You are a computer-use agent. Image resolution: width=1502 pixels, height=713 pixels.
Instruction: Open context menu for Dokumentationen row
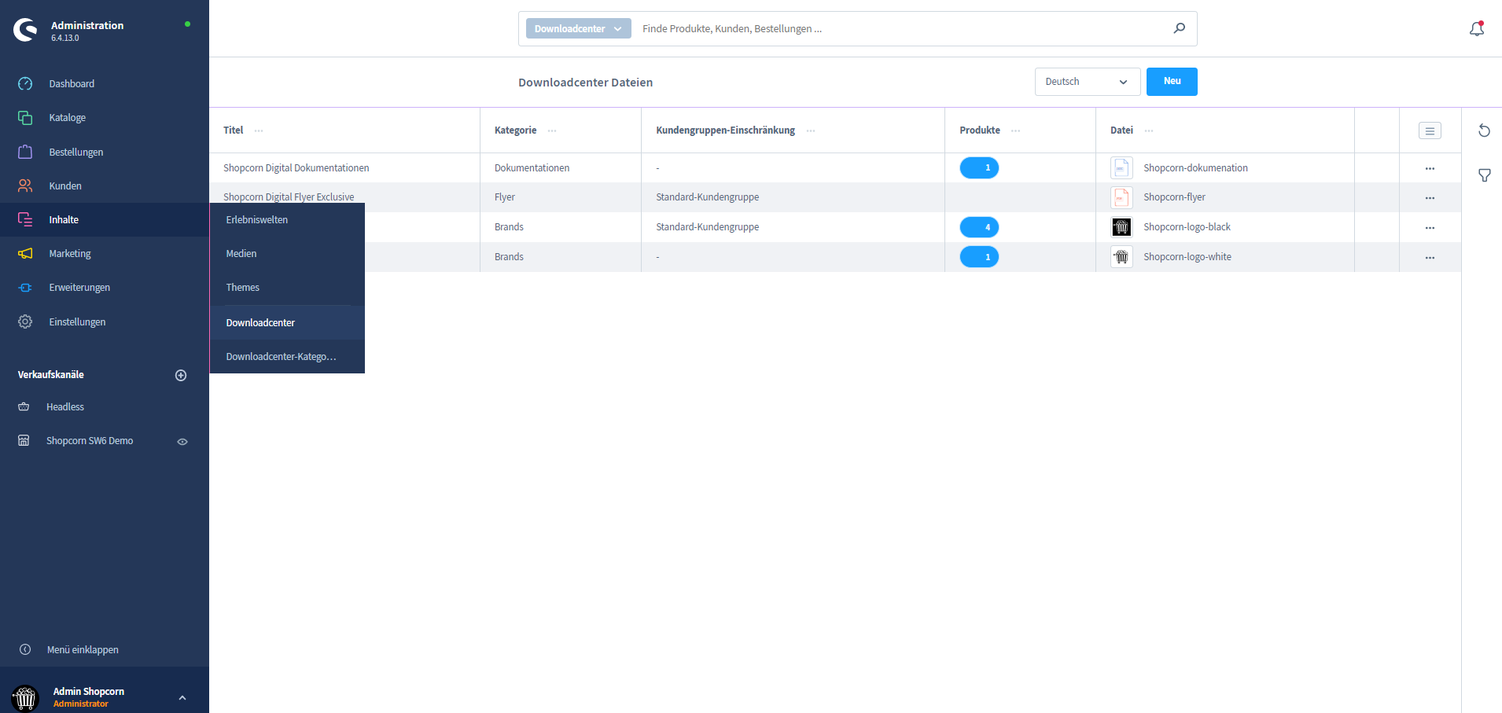tap(1430, 168)
